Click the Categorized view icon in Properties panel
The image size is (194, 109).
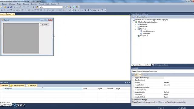[133, 75]
